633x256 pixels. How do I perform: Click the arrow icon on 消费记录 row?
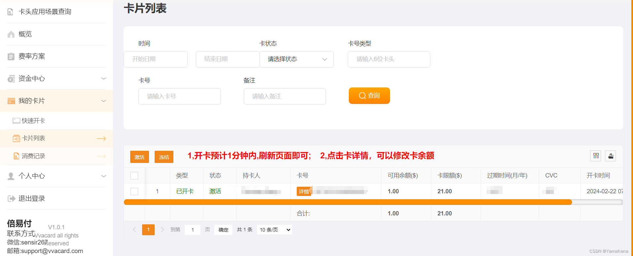[x=101, y=156]
